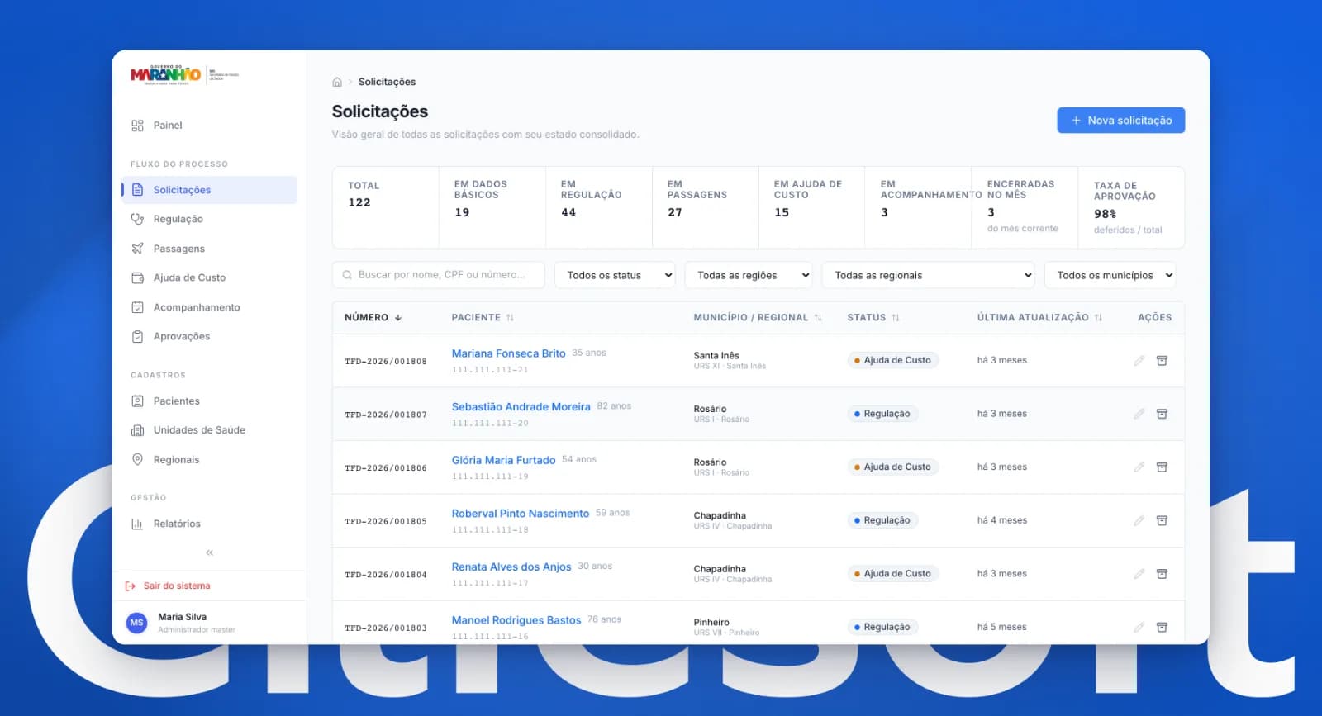Viewport: 1322px width, 716px height.
Task: Click the Nova solicitação button
Action: coord(1121,121)
